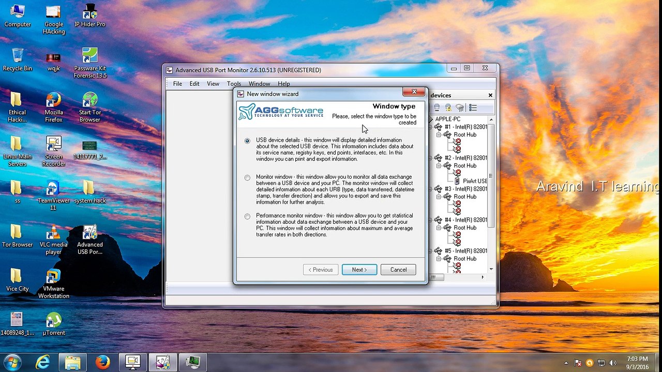Screen dimensions: 662x372
Task: Click the Screen Recorder desktop icon
Action: coord(54,151)
